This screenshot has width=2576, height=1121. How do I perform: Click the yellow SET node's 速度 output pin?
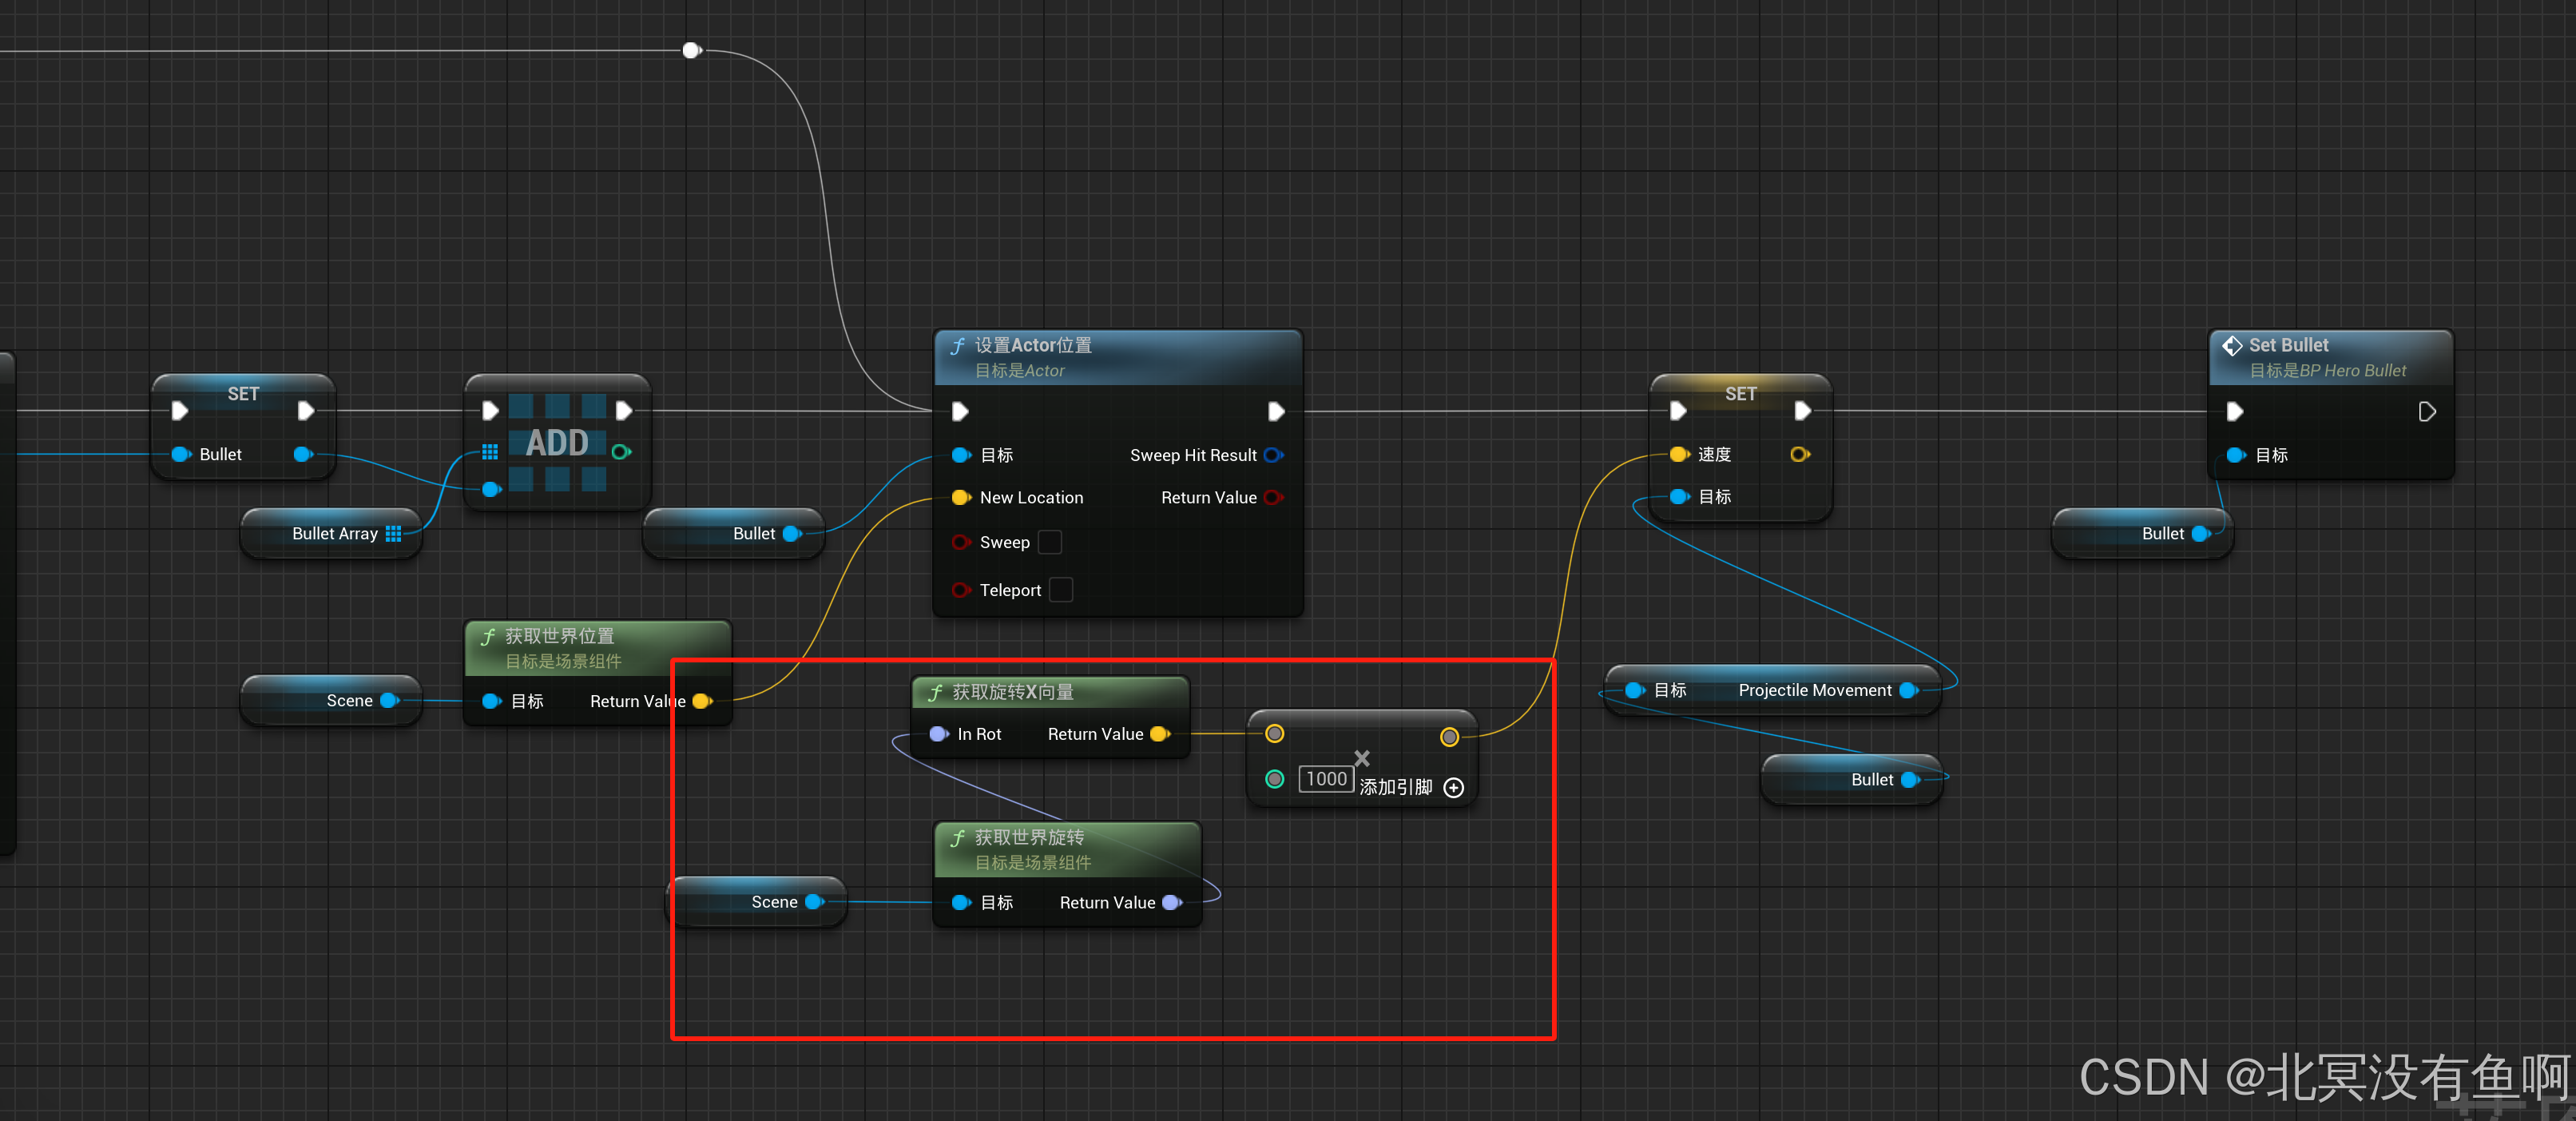pos(1799,455)
